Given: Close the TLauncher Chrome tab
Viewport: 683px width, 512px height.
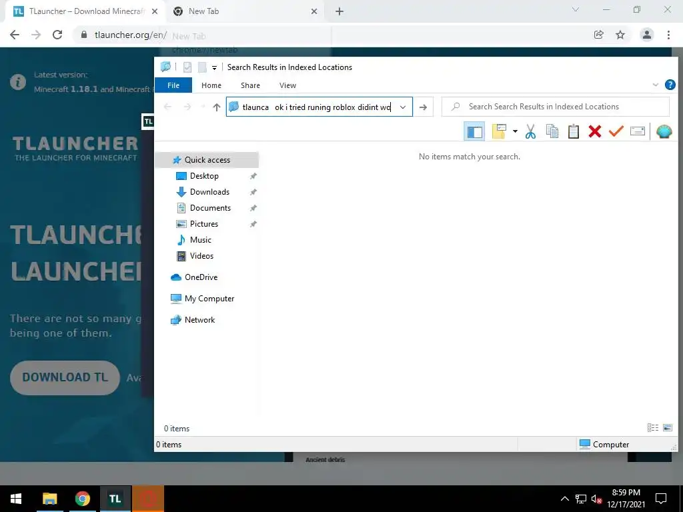Looking at the screenshot, I should pyautogui.click(x=154, y=12).
